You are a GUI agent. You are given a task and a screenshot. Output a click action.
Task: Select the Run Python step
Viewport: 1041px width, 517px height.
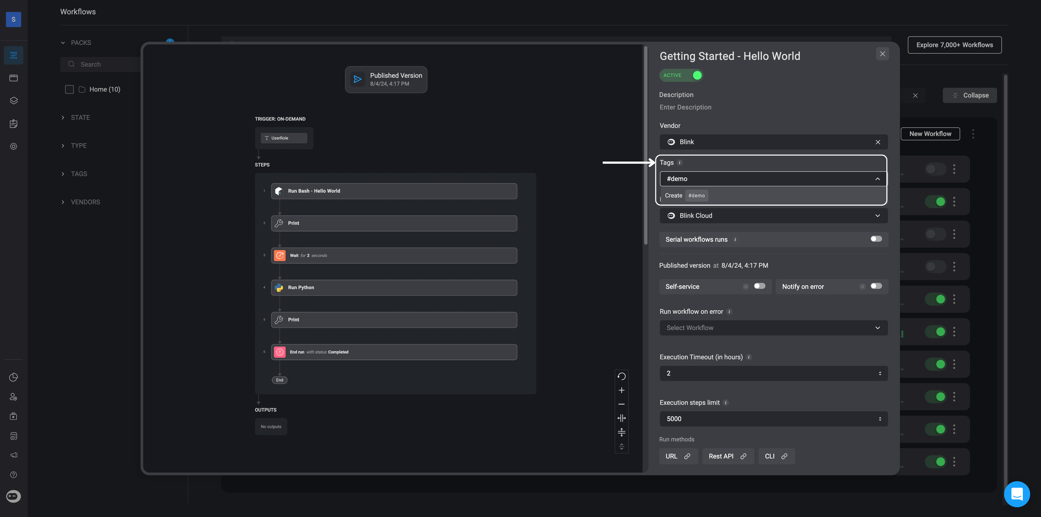[x=394, y=287]
